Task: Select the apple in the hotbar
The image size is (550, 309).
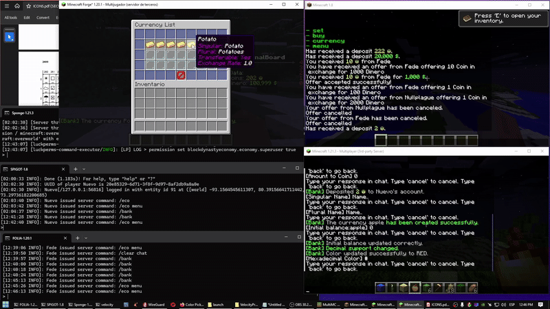Action: 415,288
